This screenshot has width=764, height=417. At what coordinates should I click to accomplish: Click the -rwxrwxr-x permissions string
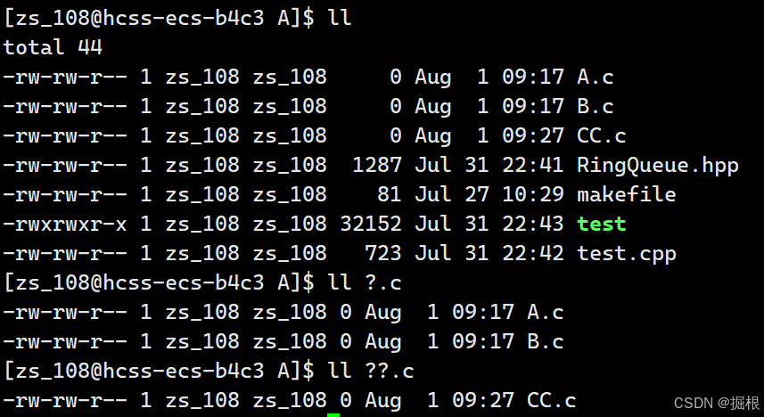(65, 224)
